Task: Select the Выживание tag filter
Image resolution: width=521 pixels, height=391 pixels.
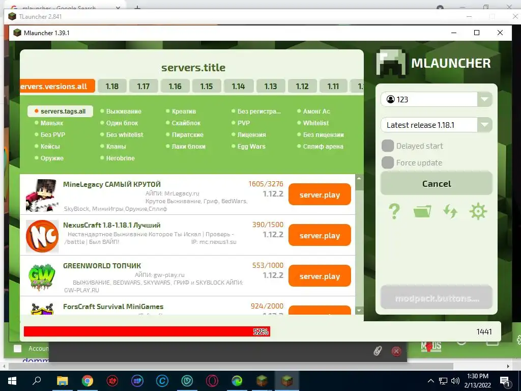Action: pos(121,111)
